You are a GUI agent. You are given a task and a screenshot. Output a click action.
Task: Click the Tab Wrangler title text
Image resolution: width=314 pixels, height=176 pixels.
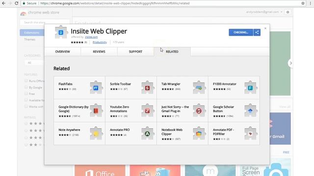171,84
